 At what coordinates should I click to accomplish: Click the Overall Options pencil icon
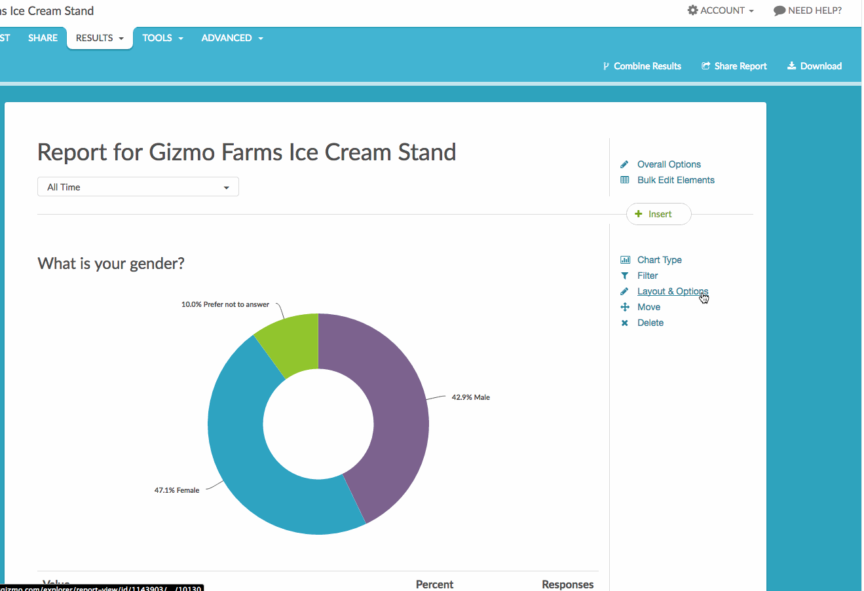tap(624, 164)
